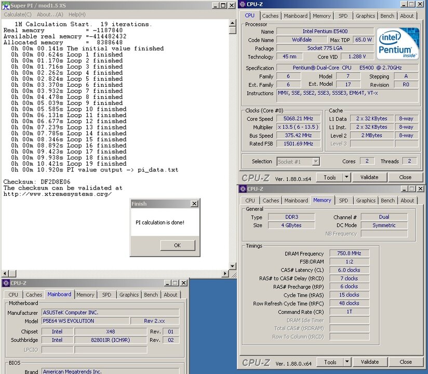This screenshot has height=374, width=428.
Task: Select SPD tab in Memory CPU-Z window
Action: tap(343, 201)
